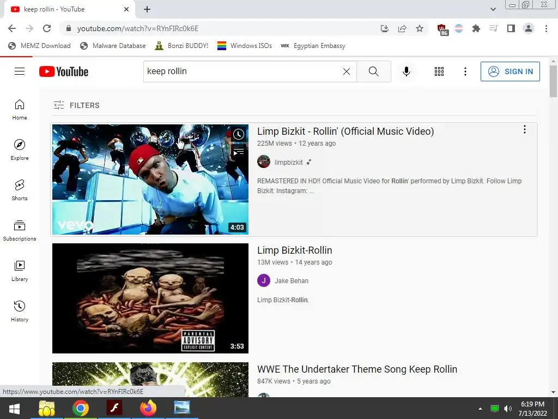This screenshot has width=558, height=419.
Task: Open the media control playlist icon
Action: [493, 28]
